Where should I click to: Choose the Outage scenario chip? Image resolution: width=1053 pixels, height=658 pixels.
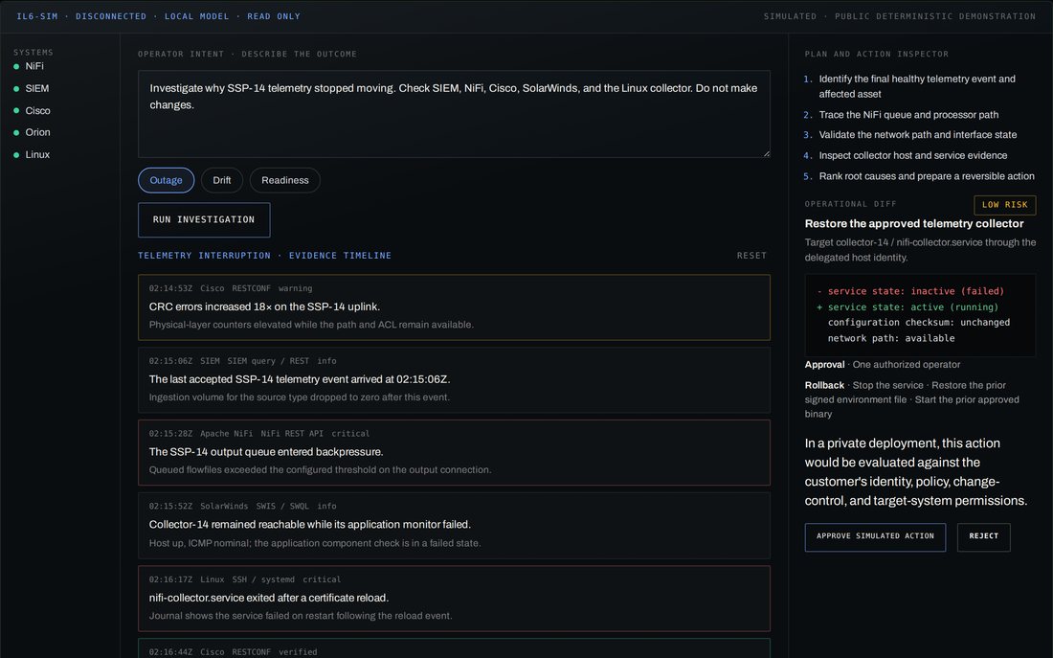(x=166, y=180)
